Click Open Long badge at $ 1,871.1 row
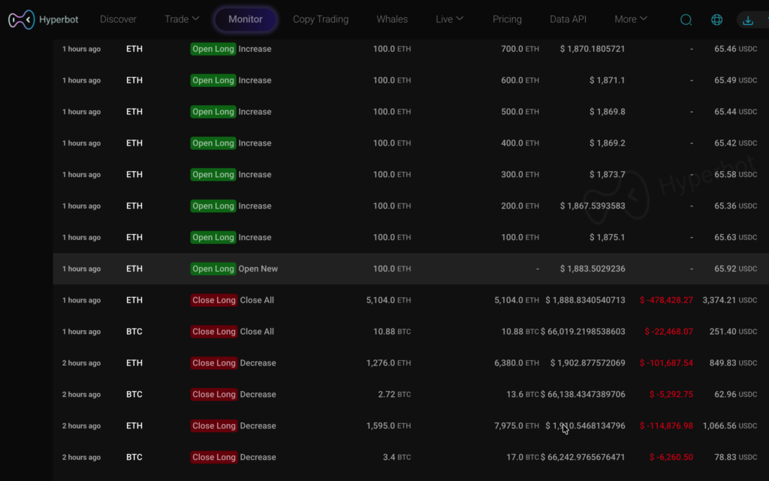Image resolution: width=769 pixels, height=481 pixels. 213,80
